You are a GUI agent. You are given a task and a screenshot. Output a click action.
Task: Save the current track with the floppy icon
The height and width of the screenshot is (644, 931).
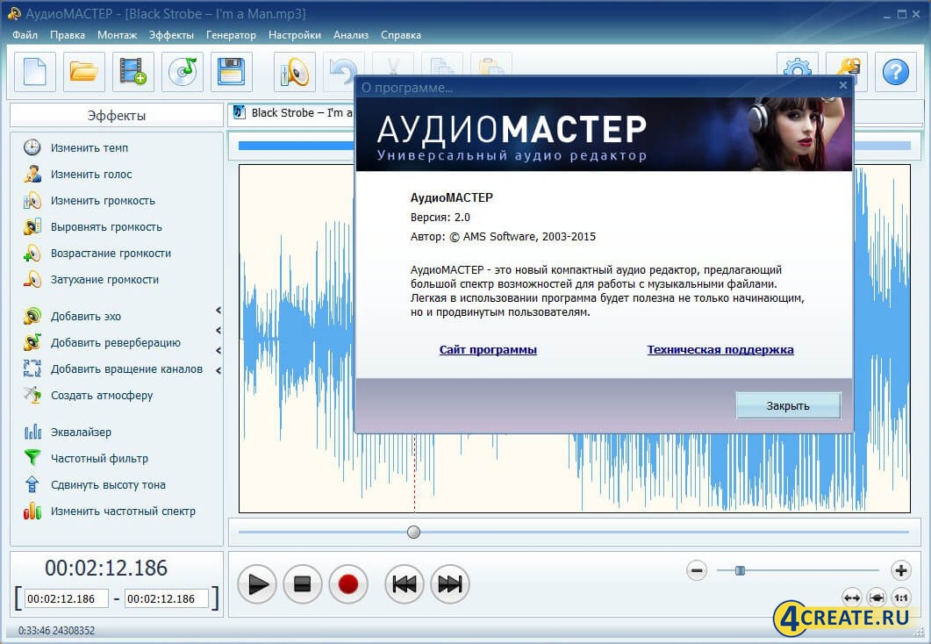click(x=231, y=71)
